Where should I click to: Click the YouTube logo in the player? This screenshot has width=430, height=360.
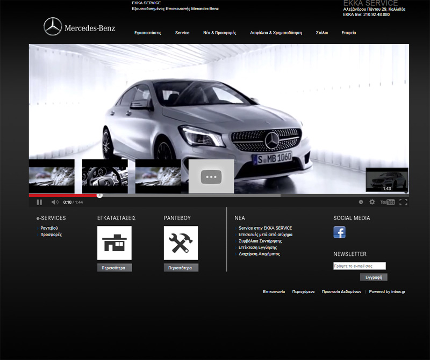click(388, 202)
